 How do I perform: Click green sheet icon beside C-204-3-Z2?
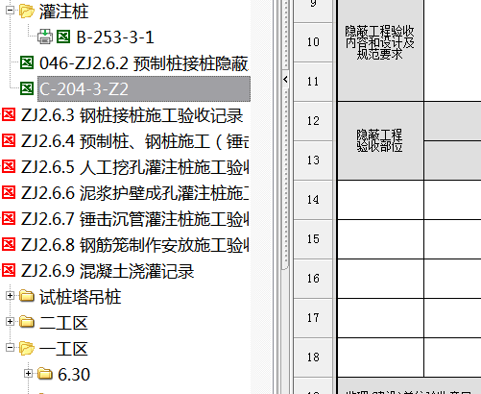27,88
